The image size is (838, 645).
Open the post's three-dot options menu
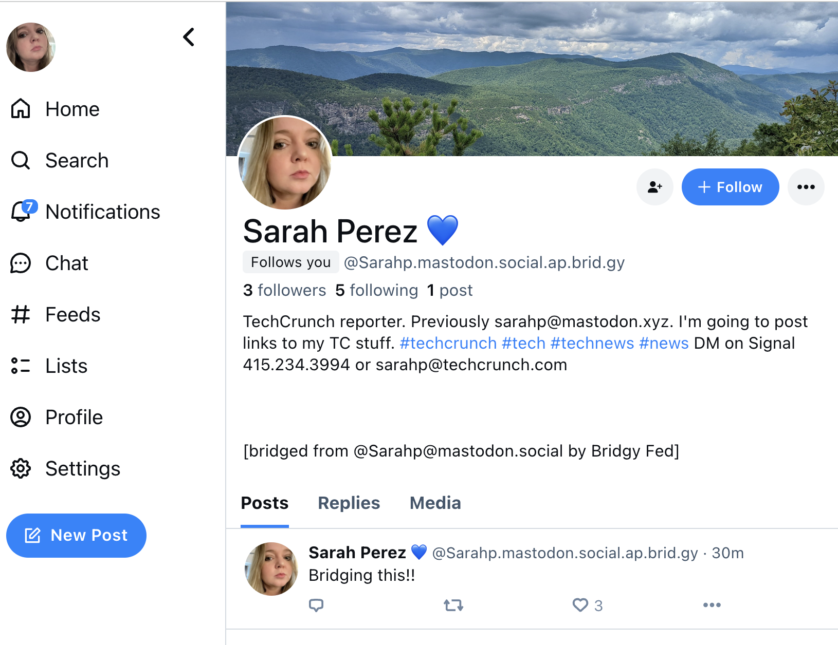pyautogui.click(x=712, y=605)
